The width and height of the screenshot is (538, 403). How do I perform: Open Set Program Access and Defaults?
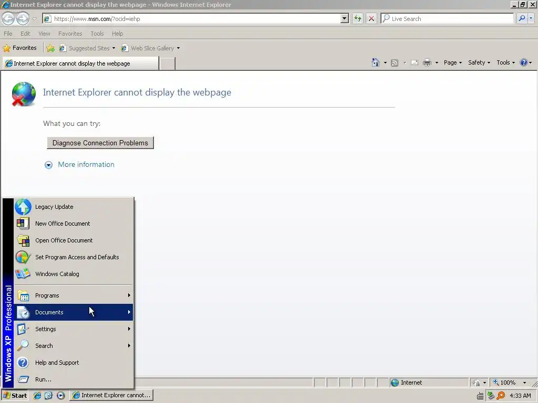pyautogui.click(x=74, y=257)
